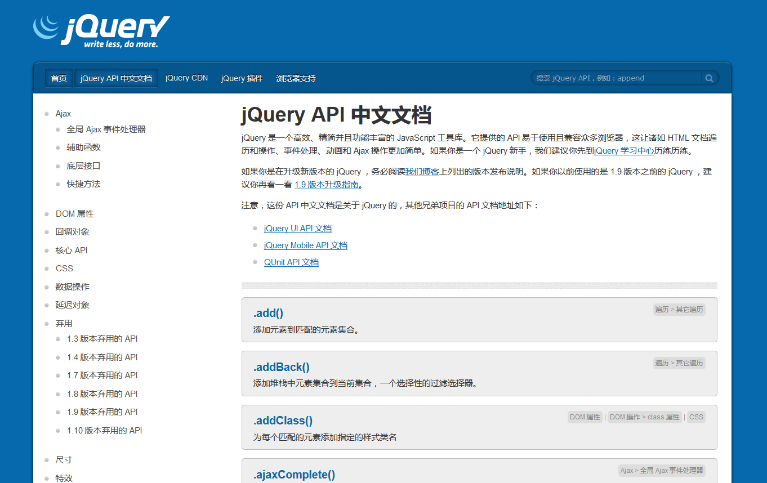Open the 首页 nav item

coord(59,78)
